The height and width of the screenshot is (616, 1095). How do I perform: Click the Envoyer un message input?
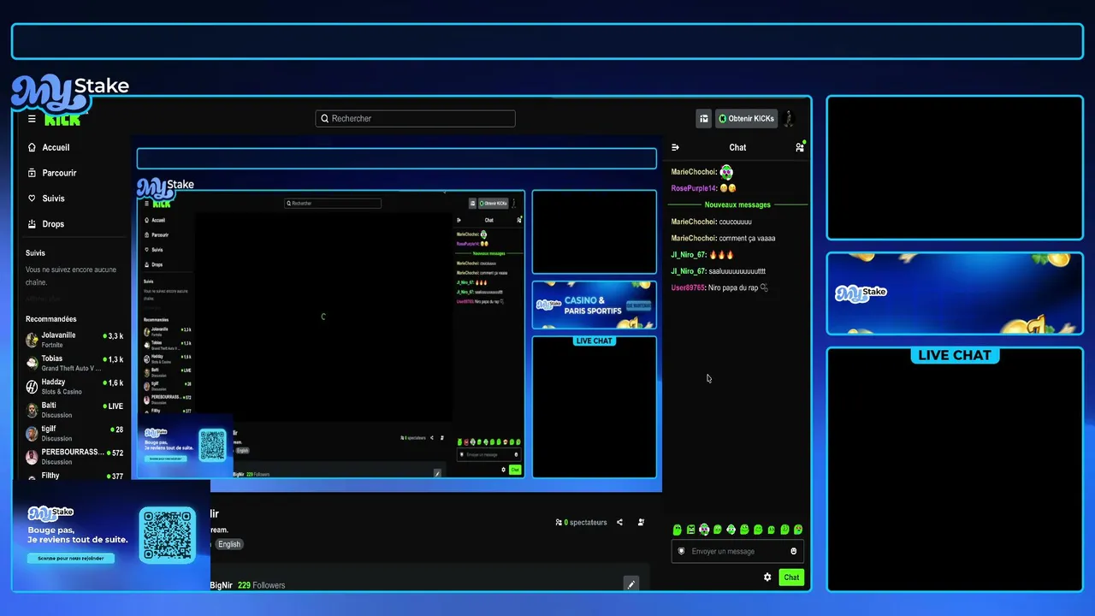[737, 551]
